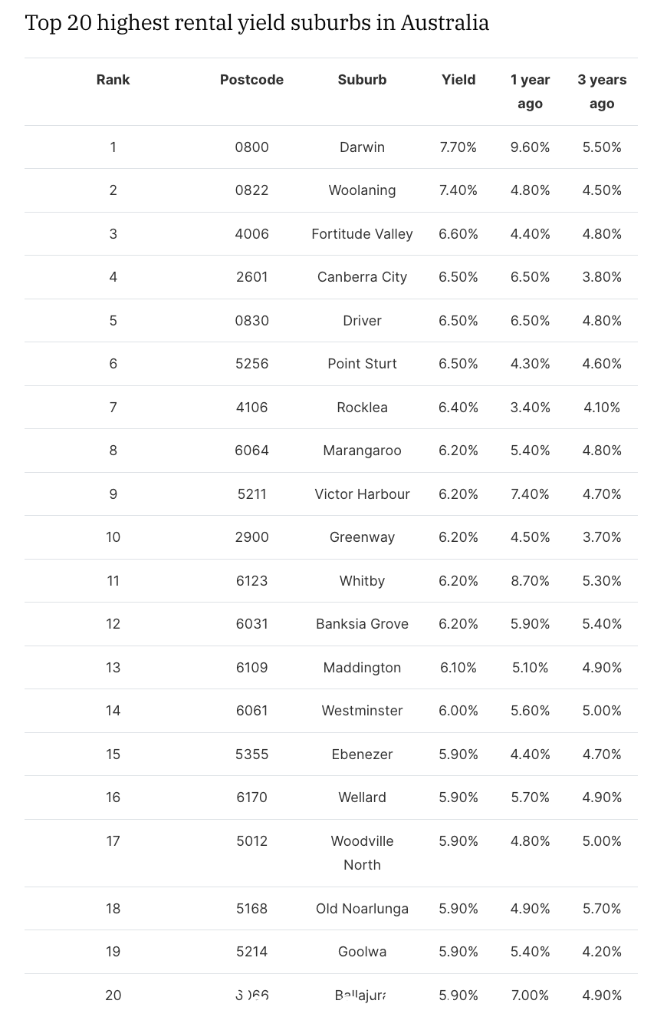Select the Banksia Grove suburb cell
The image size is (667, 1027).
[x=362, y=624]
